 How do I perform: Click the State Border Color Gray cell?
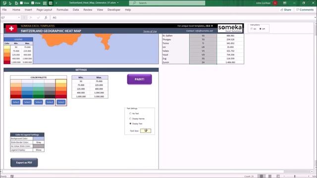(x=39, y=142)
